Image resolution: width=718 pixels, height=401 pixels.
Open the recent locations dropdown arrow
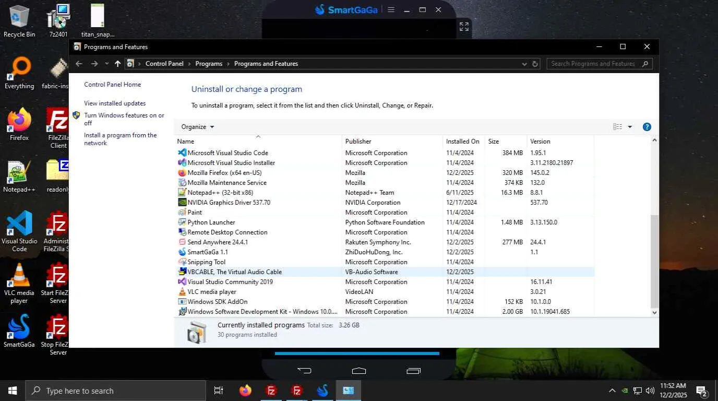(x=107, y=64)
